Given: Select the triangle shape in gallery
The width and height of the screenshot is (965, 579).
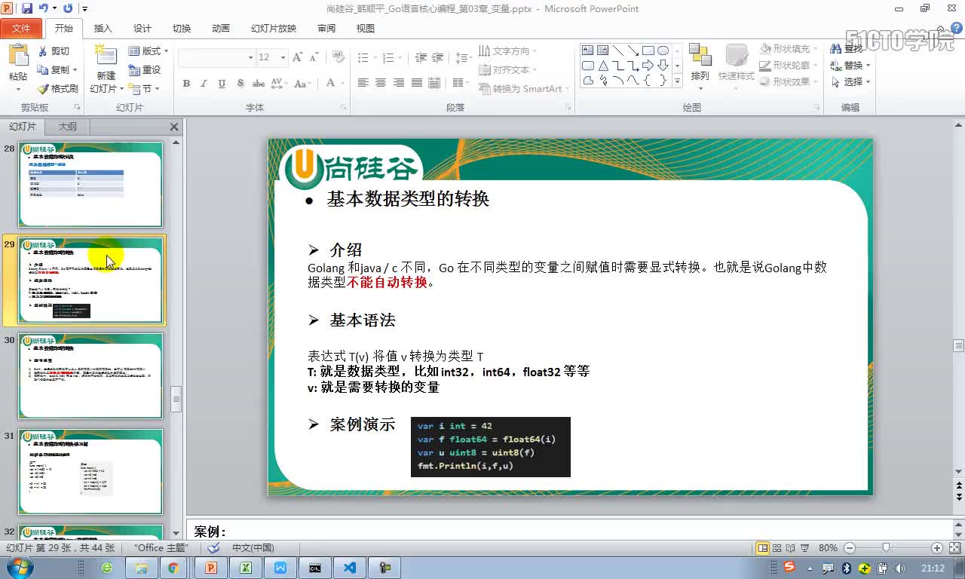Looking at the screenshot, I should click(602, 66).
